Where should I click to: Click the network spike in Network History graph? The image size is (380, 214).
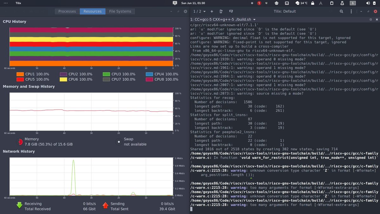point(73,177)
